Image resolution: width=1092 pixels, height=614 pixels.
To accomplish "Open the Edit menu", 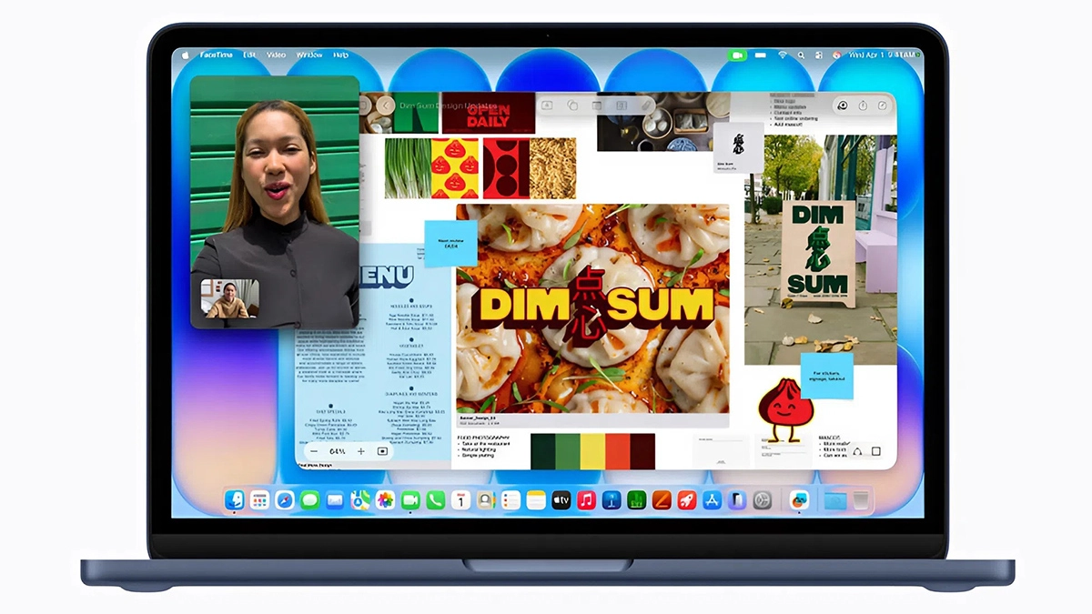I will 250,55.
